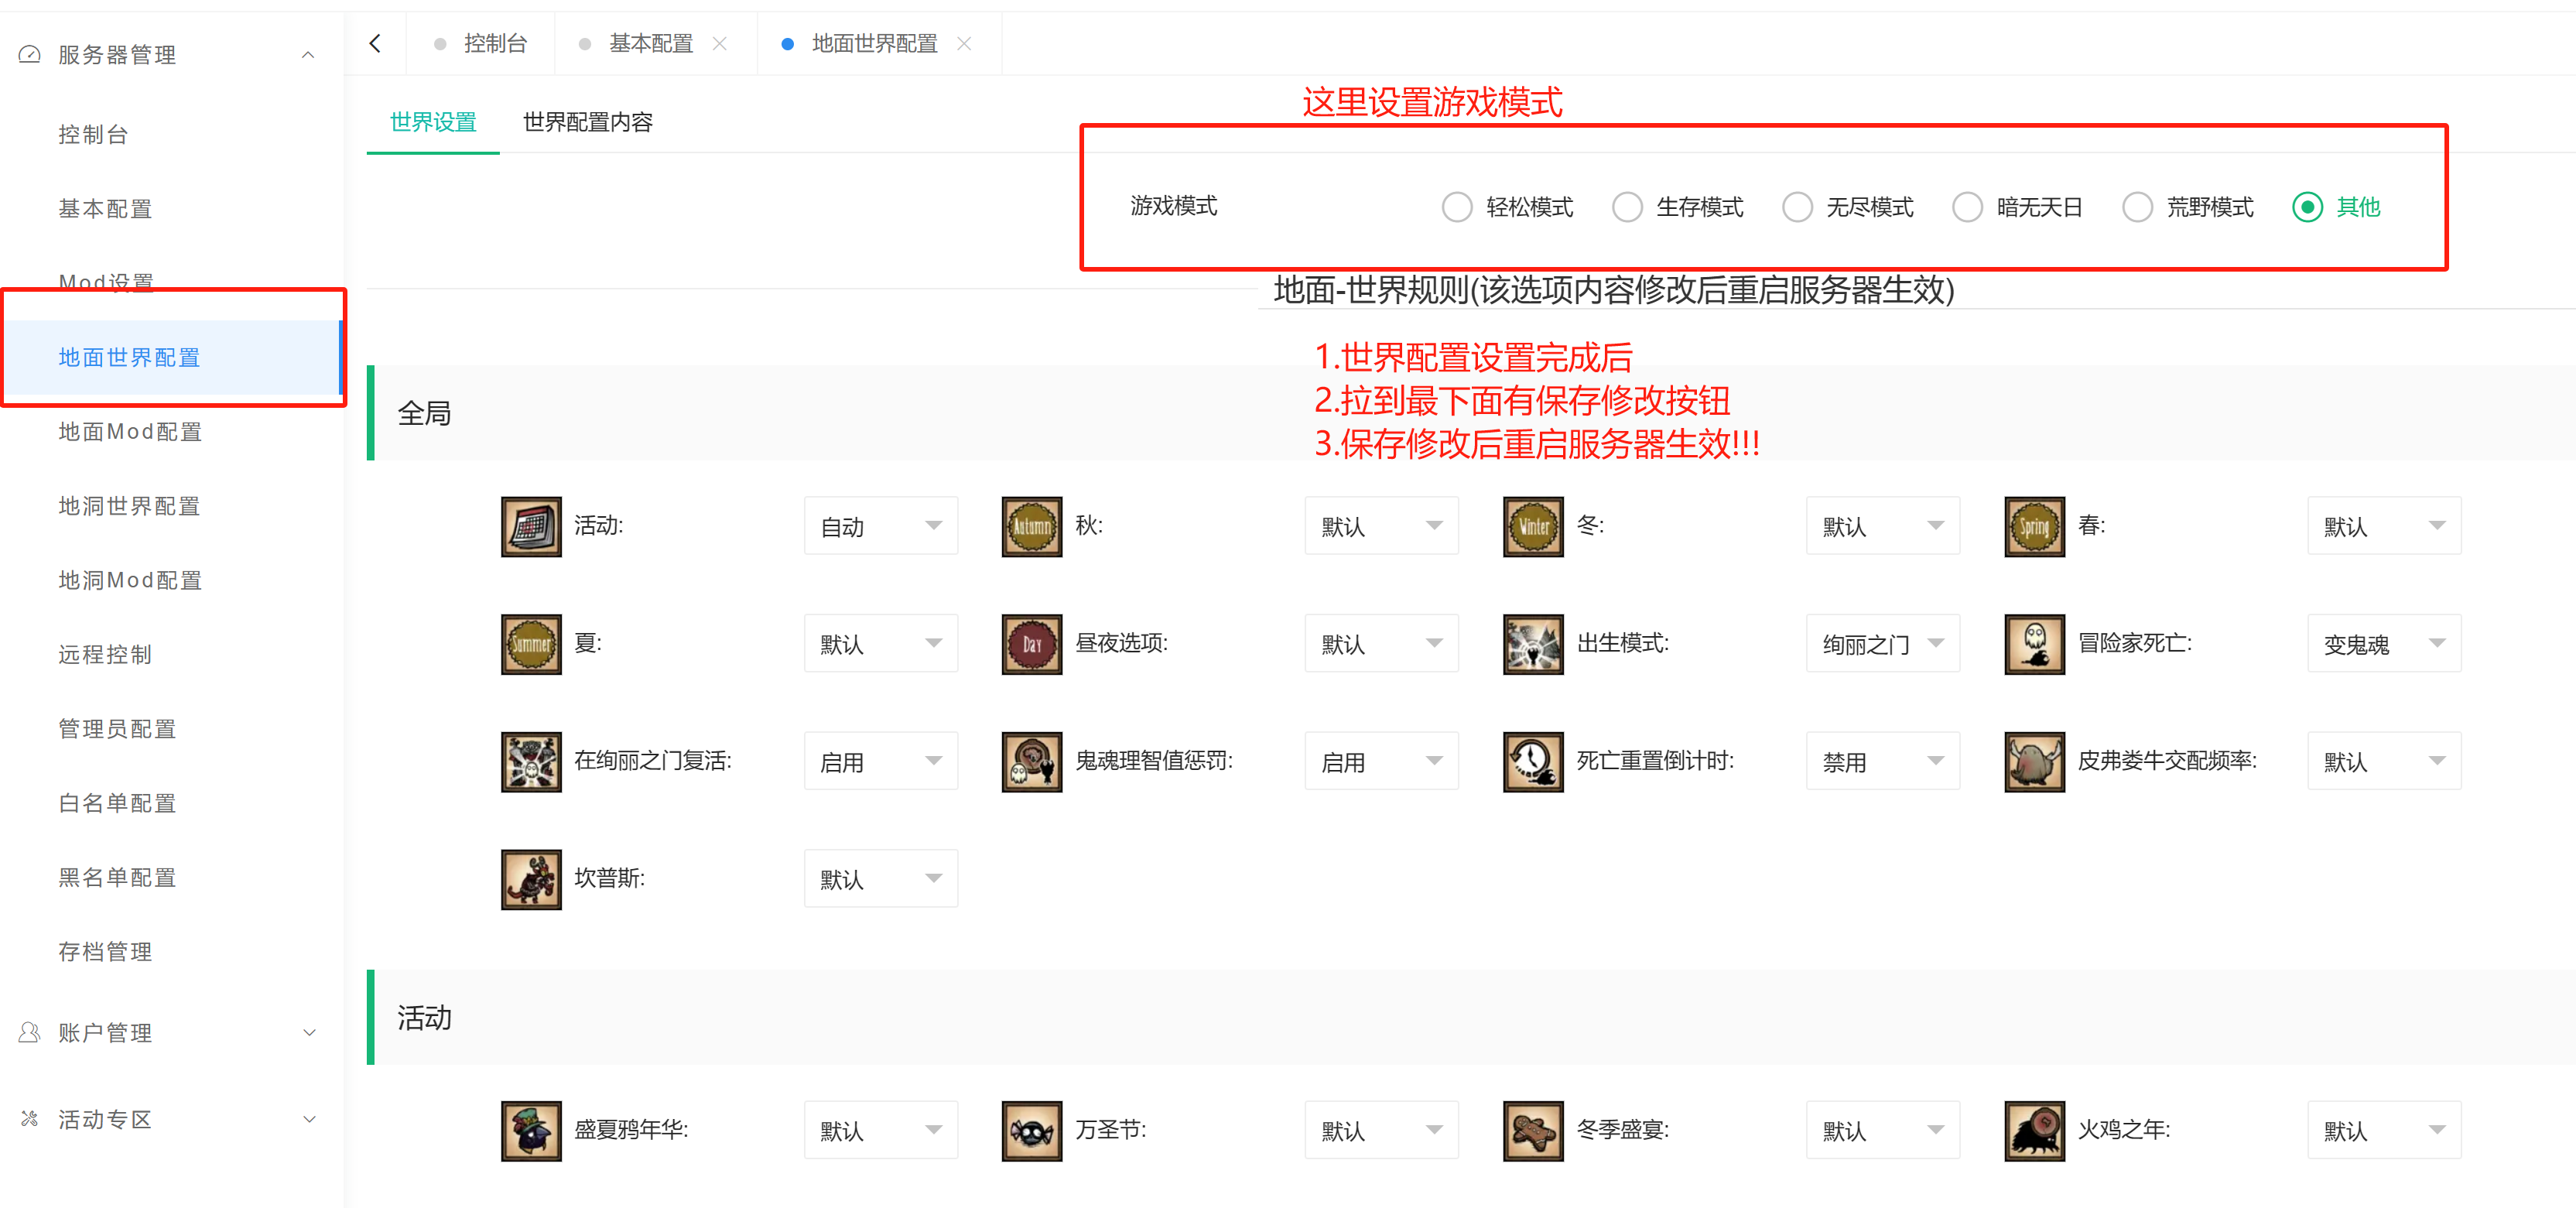This screenshot has height=1208, width=2576.
Task: Go to 地洞世界配置 in sidebar
Action: point(129,506)
